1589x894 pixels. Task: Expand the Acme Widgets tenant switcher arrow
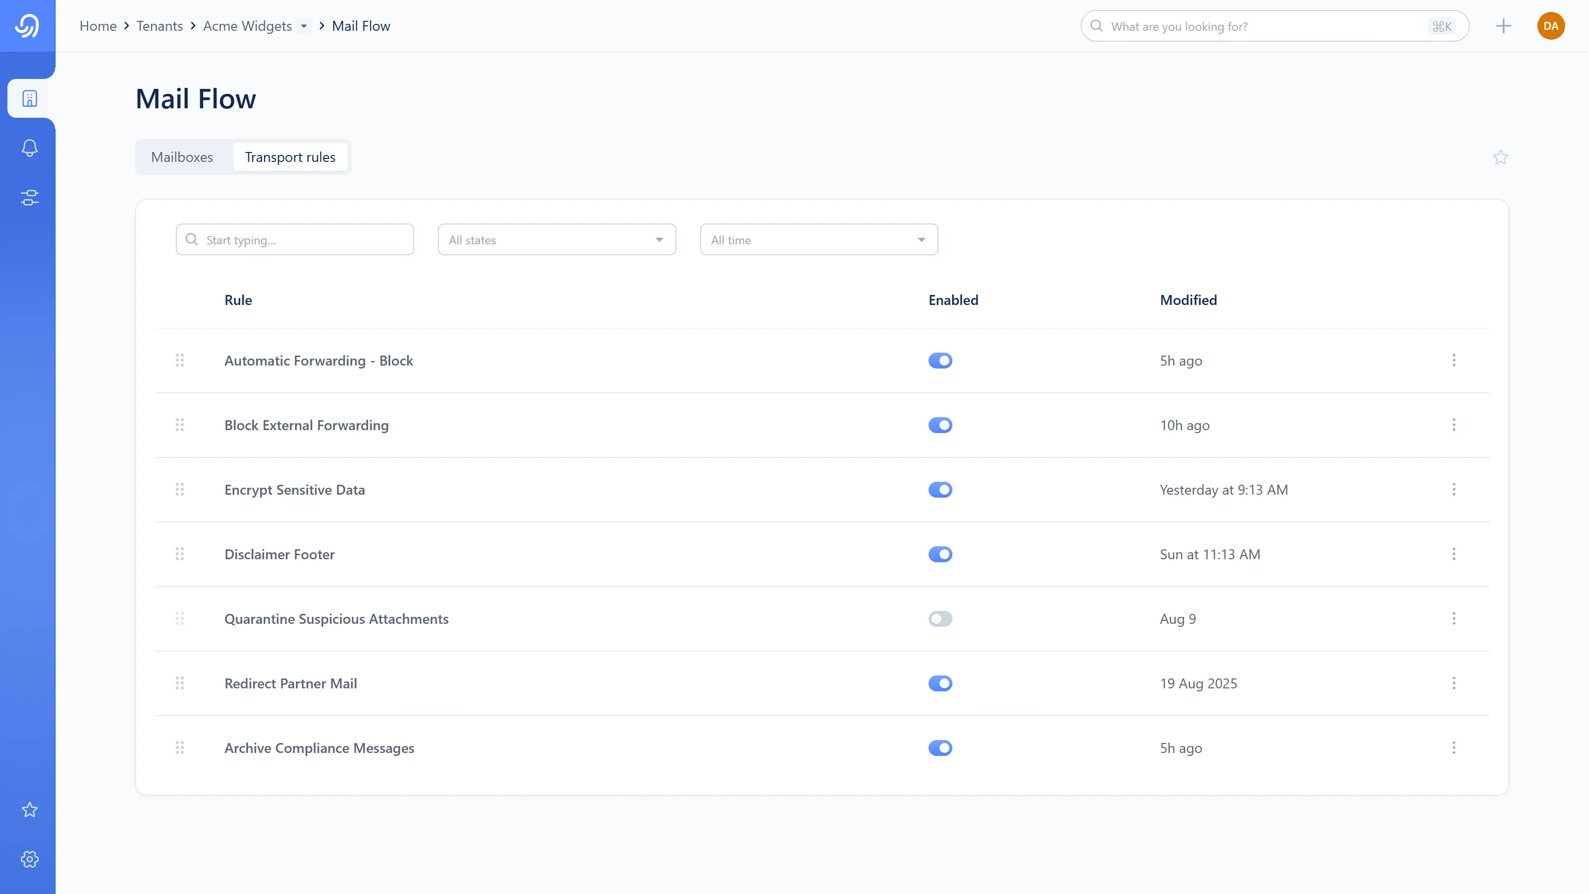[303, 26]
